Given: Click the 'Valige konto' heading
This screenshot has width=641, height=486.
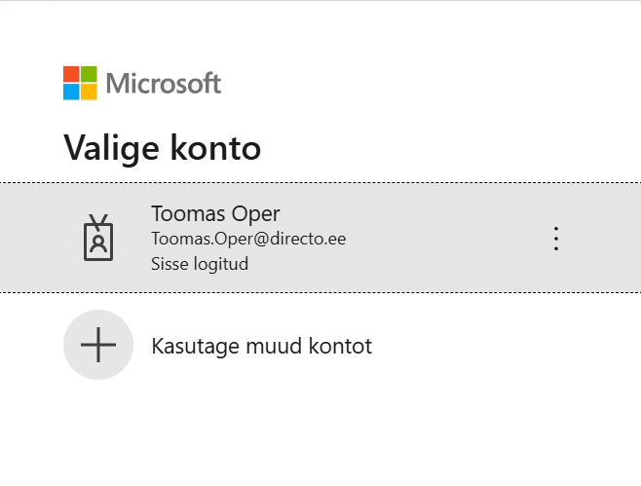Looking at the screenshot, I should pyautogui.click(x=162, y=148).
